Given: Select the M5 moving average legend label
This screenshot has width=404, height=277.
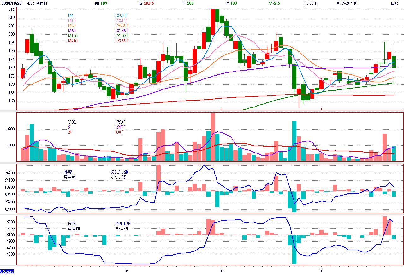Looking at the screenshot, I should pos(71,15).
